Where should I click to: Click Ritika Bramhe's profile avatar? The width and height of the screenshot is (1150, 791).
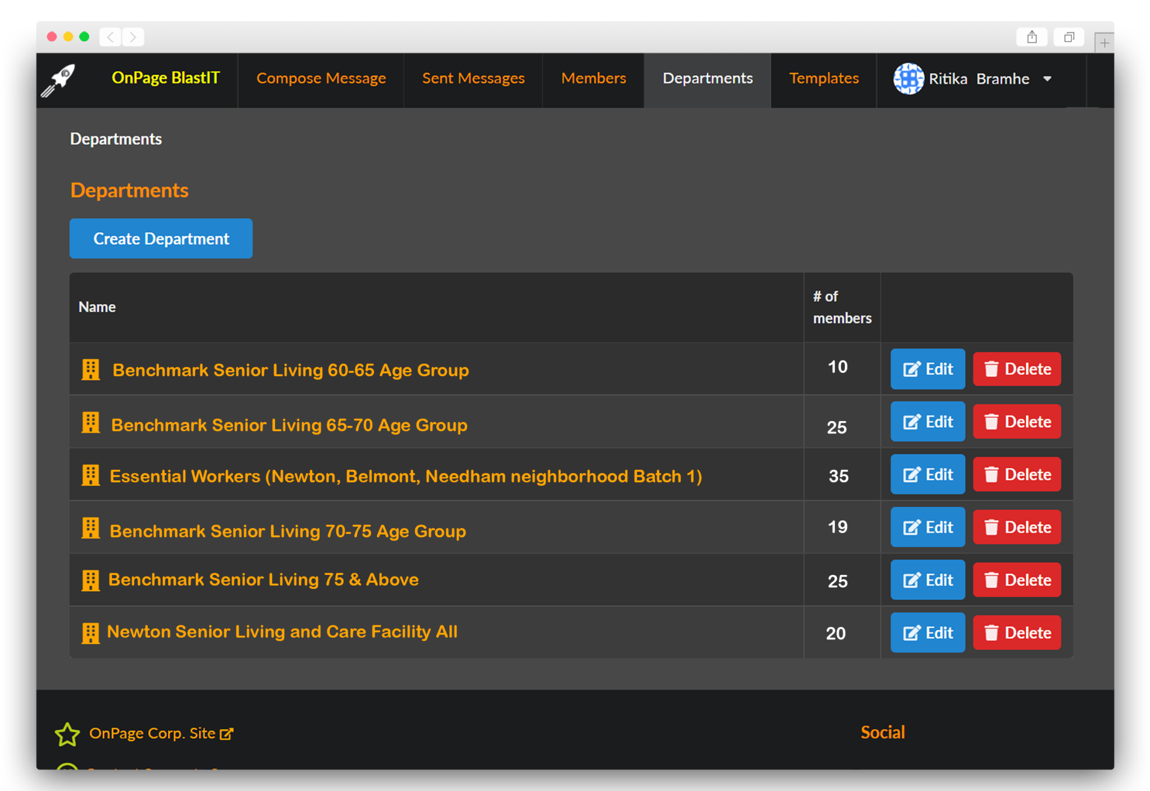click(908, 79)
